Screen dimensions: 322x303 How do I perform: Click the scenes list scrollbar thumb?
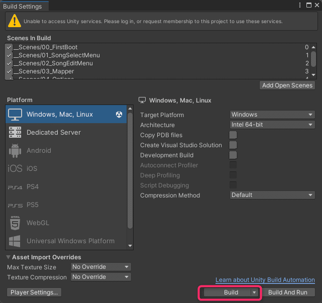point(313,59)
